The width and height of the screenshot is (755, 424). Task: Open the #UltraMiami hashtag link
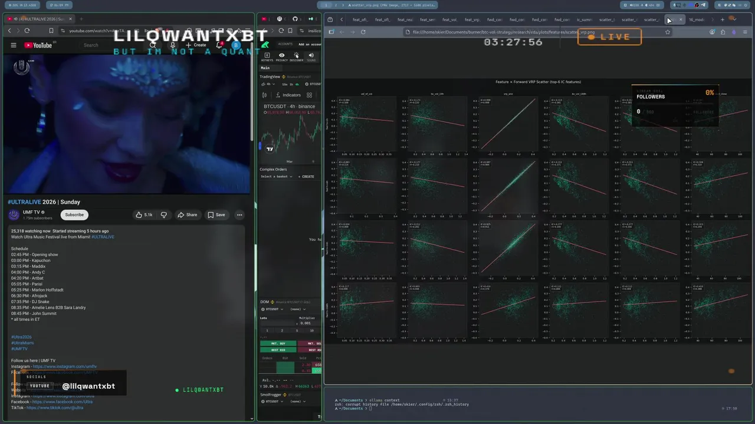tap(22, 343)
